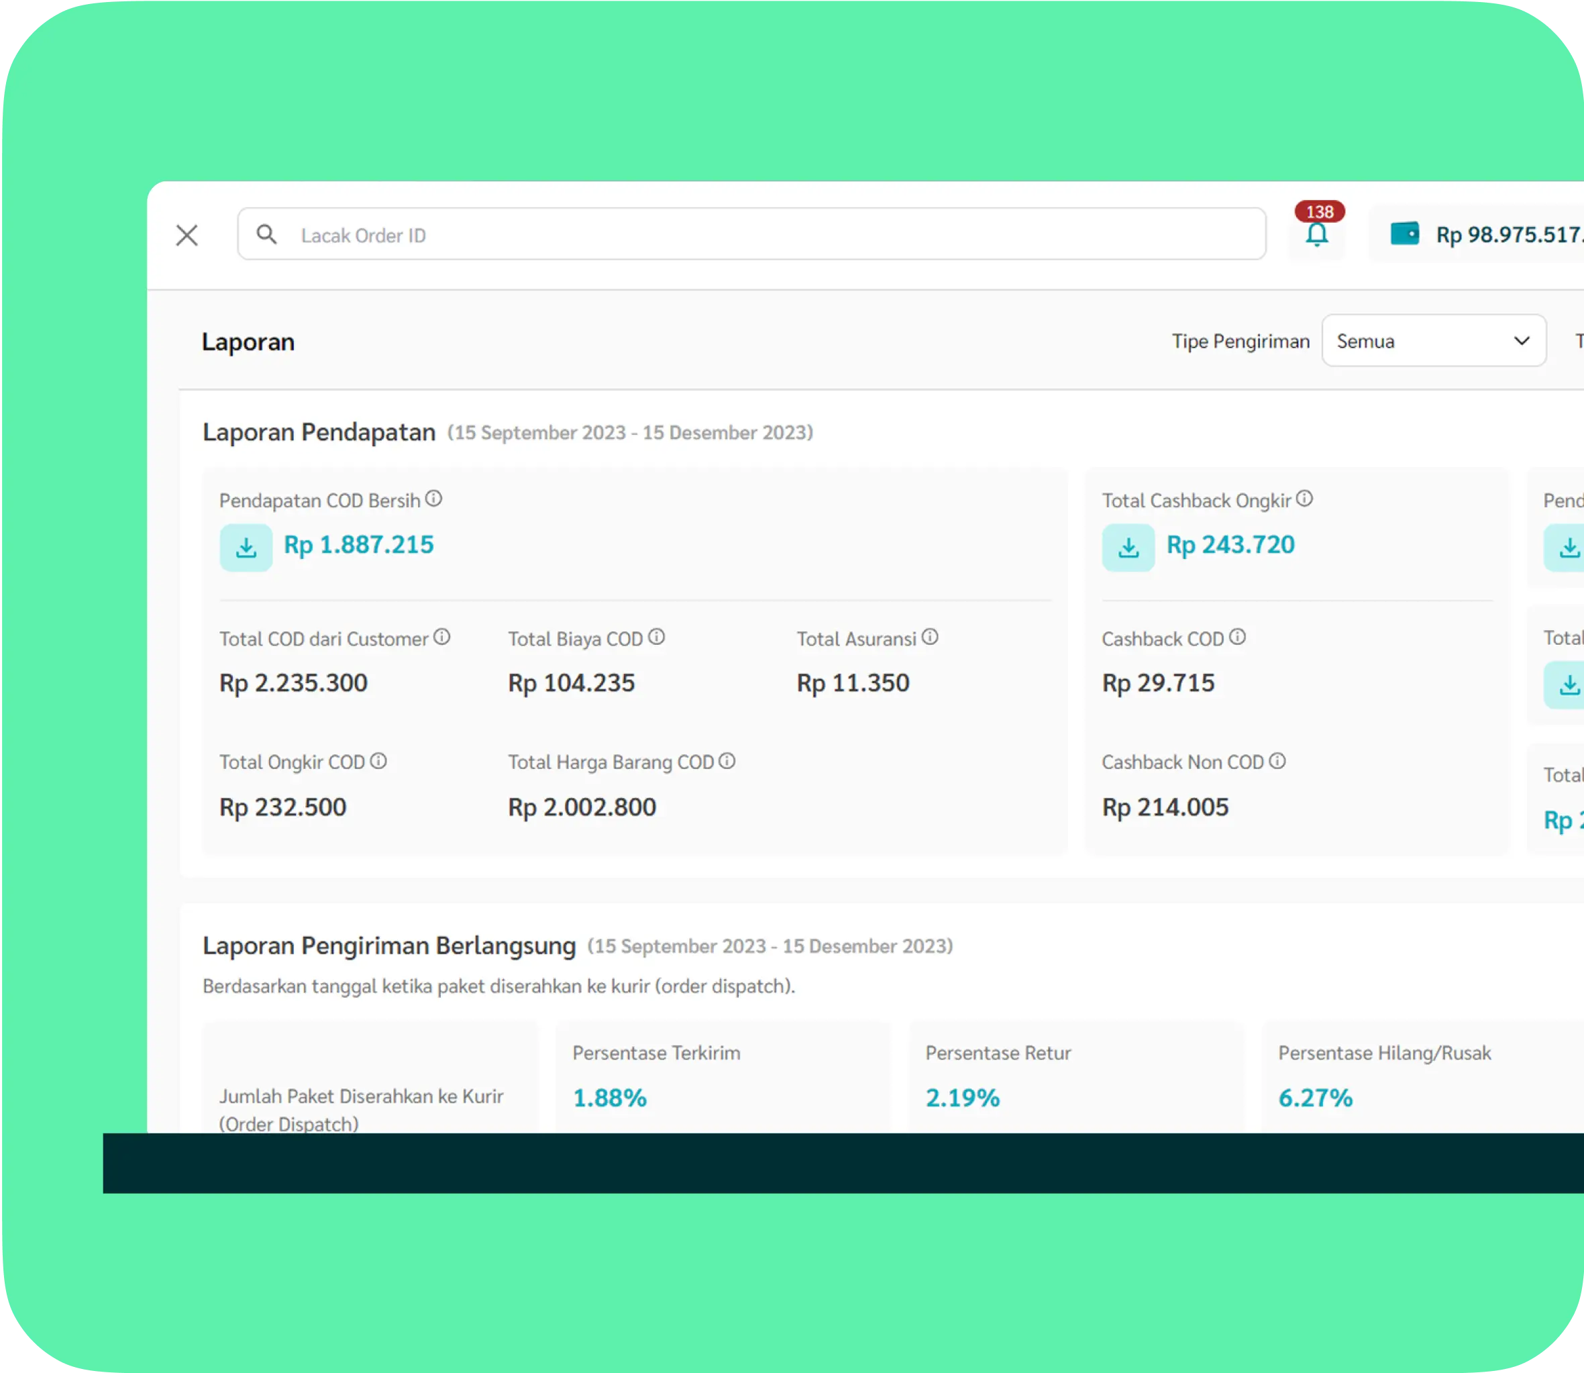The image size is (1584, 1373).
Task: Show info for Total Asuransi
Action: tap(930, 637)
